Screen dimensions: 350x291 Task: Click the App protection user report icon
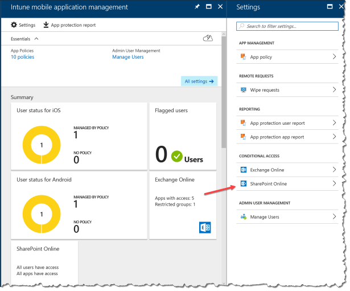(244, 123)
